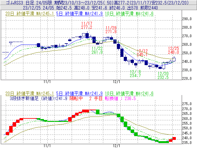Click 5日 終値平滑 MA=241.9 legend in candlestick chart

pos(80,14)
